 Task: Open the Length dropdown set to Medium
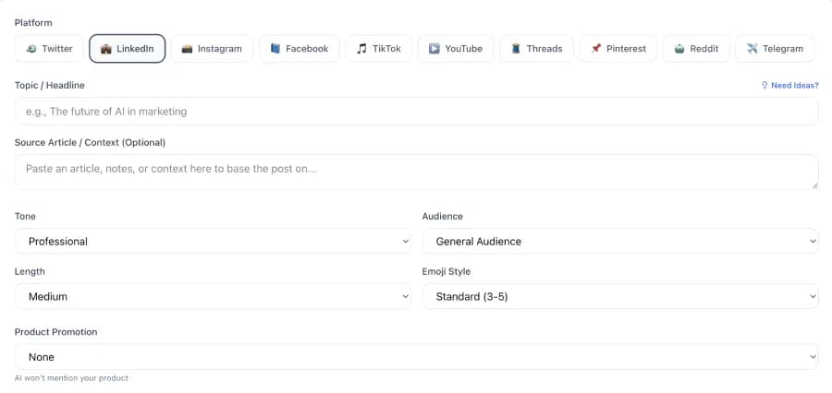213,296
